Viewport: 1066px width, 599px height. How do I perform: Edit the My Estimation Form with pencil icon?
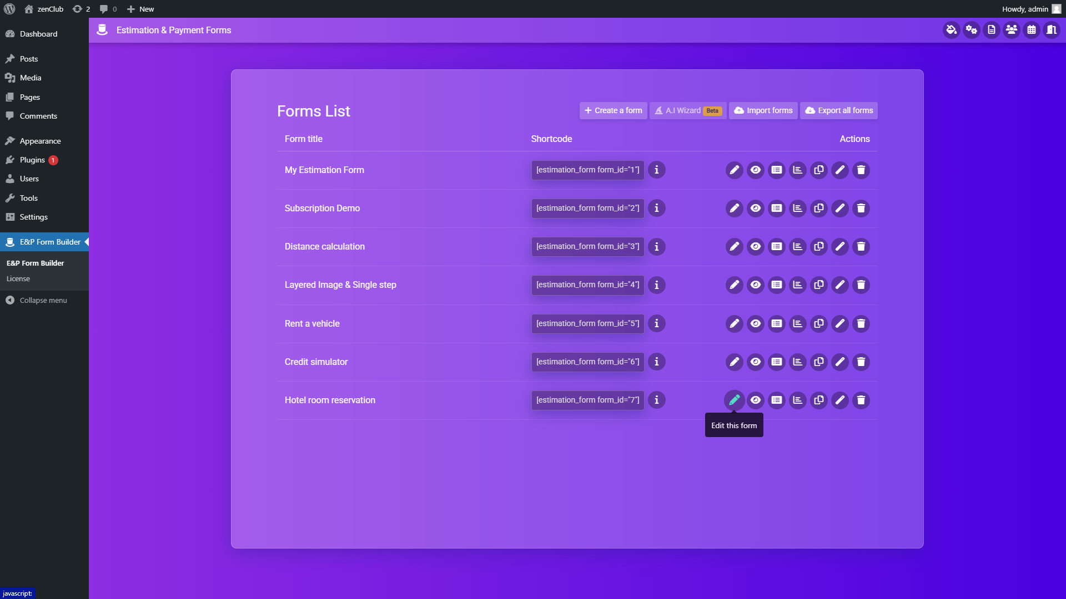click(x=735, y=170)
